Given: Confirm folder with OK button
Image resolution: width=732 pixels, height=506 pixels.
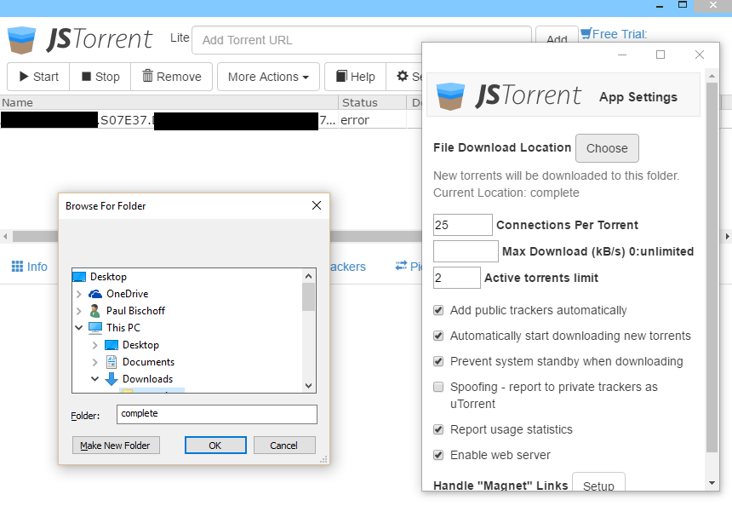Looking at the screenshot, I should click(215, 446).
